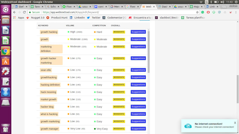Click Google Chrome launcher icon
This screenshot has height=134, width=239.
[x=6, y=51]
